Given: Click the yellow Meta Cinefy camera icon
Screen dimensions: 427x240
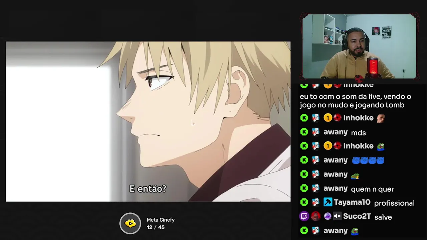Looking at the screenshot, I should point(130,223).
